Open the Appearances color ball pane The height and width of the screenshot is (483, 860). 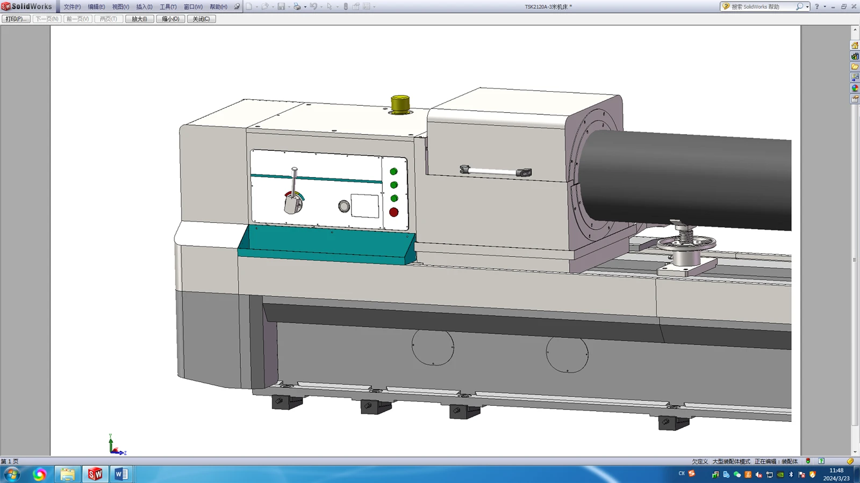click(x=855, y=88)
